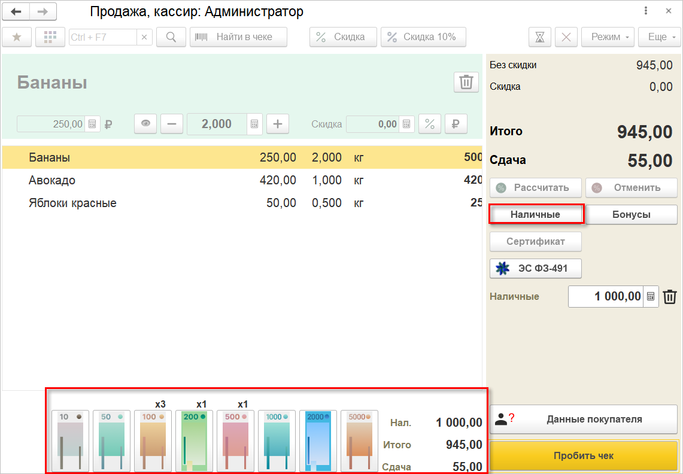The width and height of the screenshot is (683, 474).
Task: Open the three-dot window menu
Action: (x=646, y=11)
